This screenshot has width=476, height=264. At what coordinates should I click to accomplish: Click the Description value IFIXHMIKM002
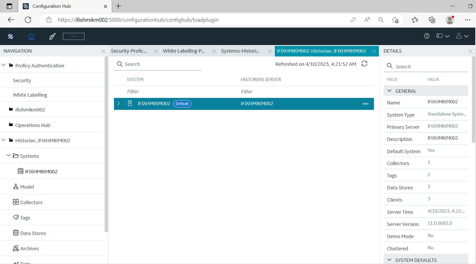point(443,138)
